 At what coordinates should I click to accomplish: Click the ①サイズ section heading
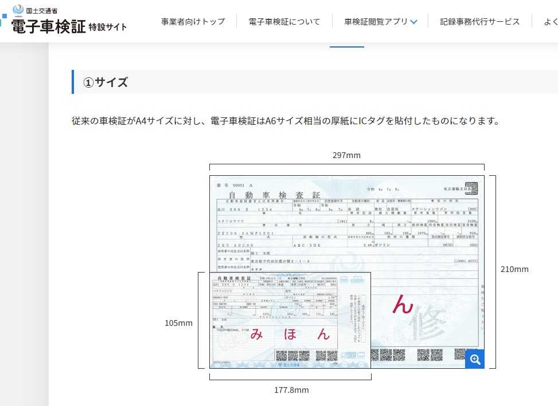(x=106, y=82)
